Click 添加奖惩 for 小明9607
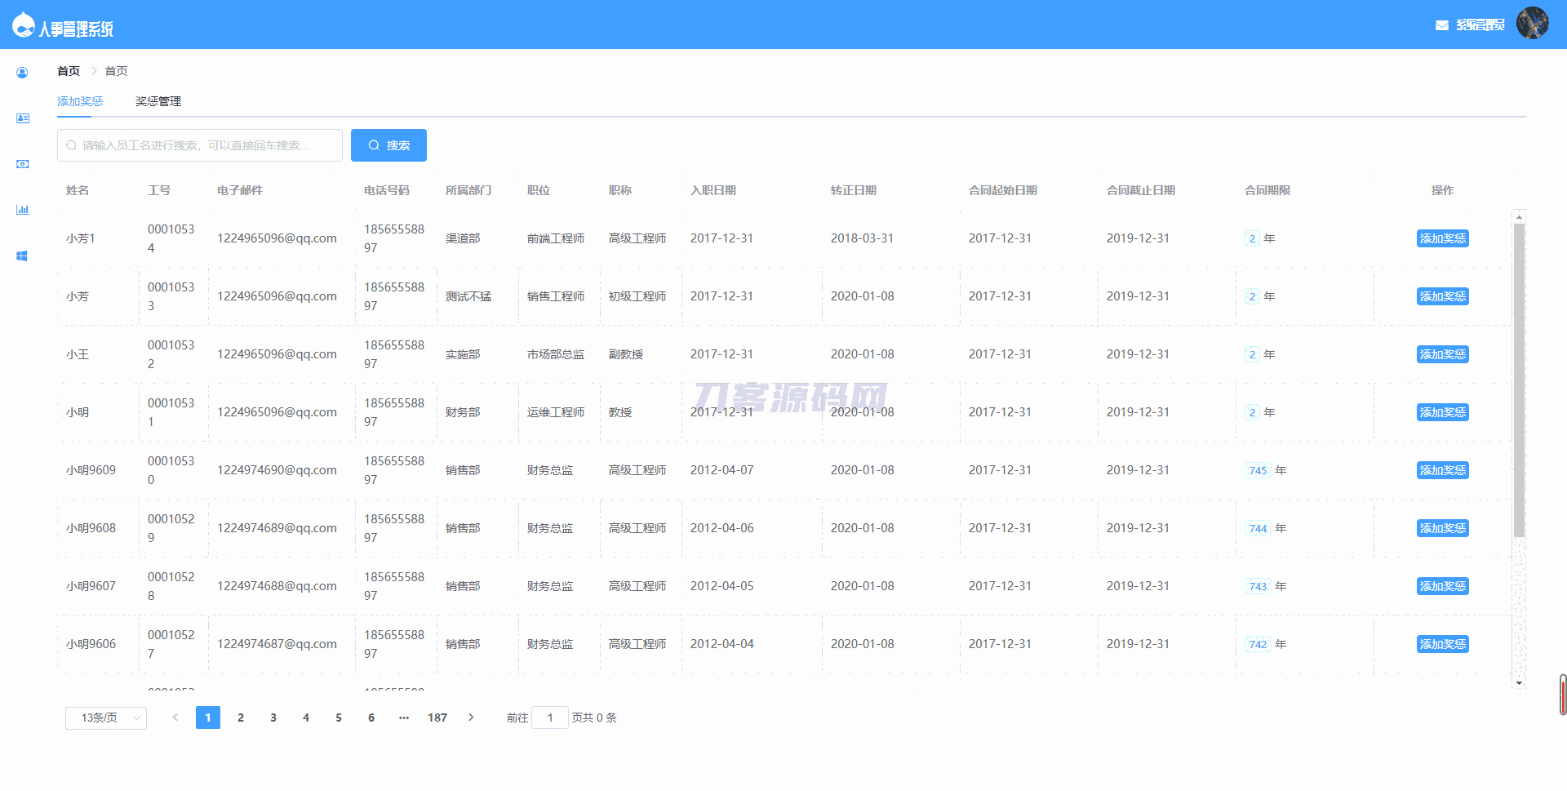 click(x=1443, y=586)
